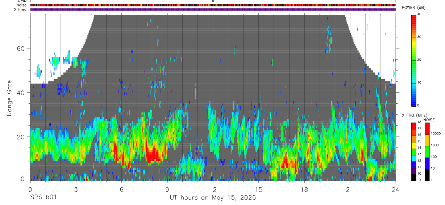This screenshot has width=445, height=205.
Task: Pick the yellow segment of TX FRQ colorbar
Action: click(x=413, y=145)
